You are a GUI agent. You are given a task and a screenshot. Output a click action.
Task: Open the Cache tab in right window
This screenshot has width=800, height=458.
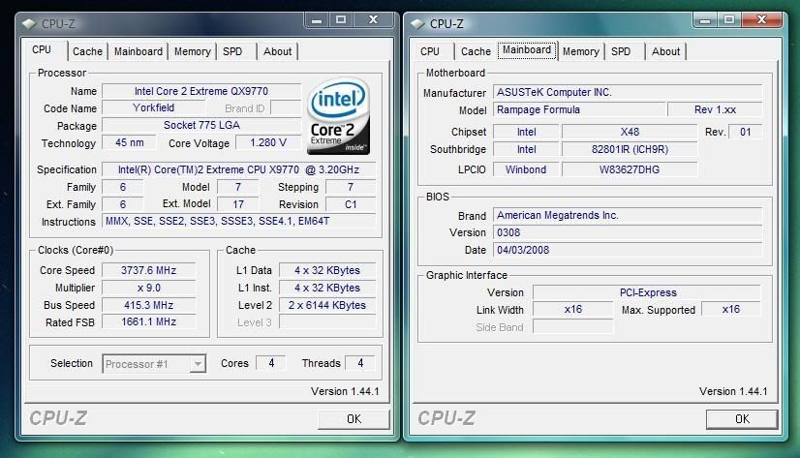pos(476,51)
